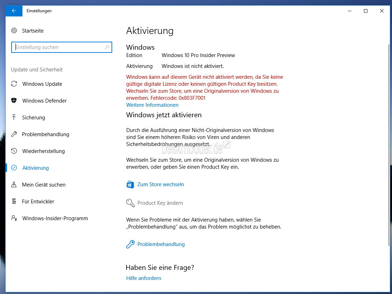Click the Mein Gerät suchen locator icon
The width and height of the screenshot is (392, 294).
14,185
